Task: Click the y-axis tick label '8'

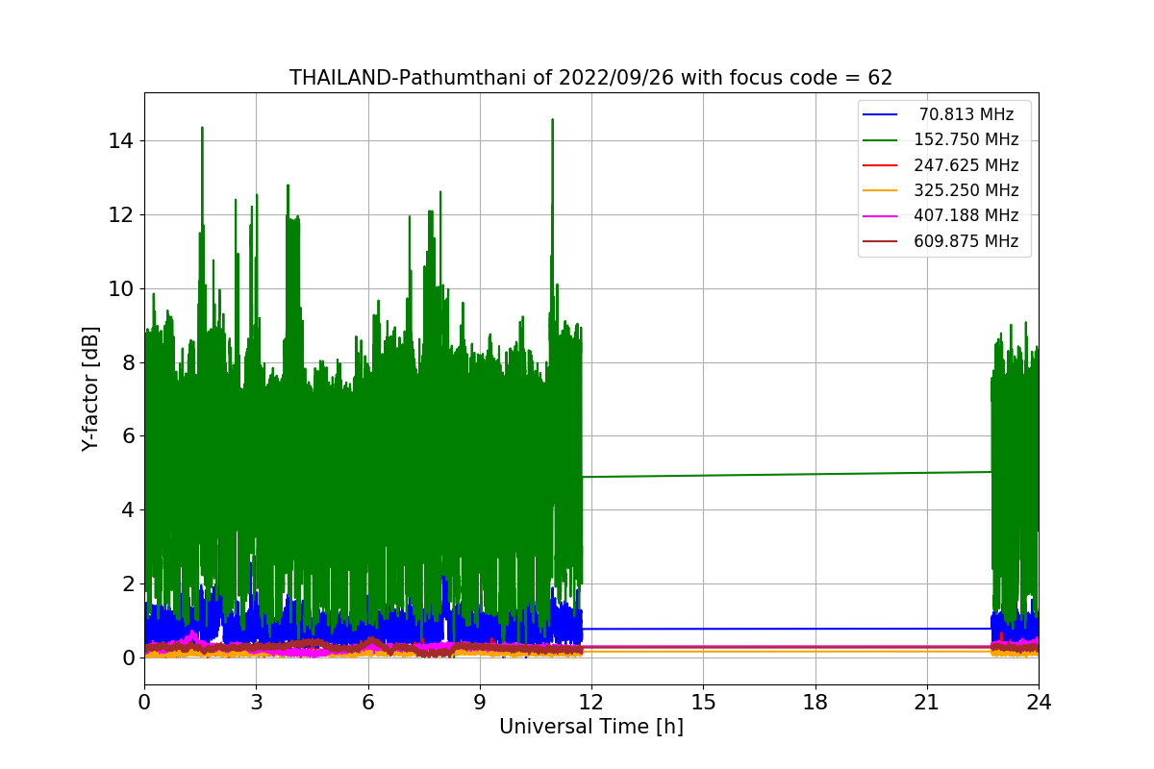Action: coord(130,362)
